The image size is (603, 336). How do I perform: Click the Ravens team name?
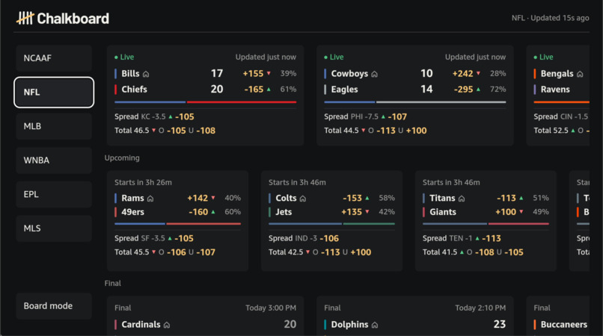[x=555, y=90]
